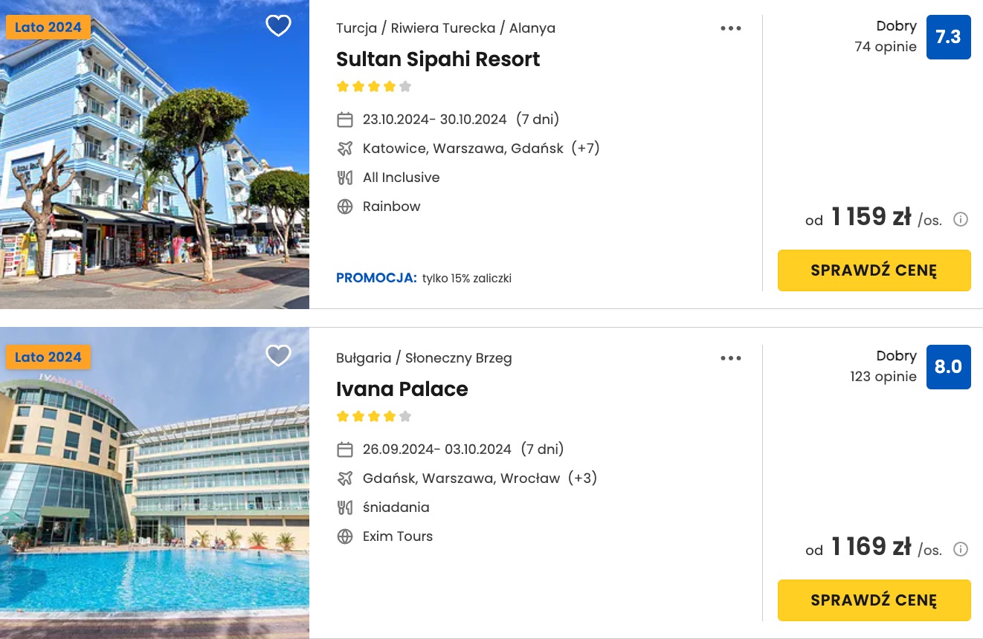983x639 pixels.
Task: Click Lato 2024 tag on Ivana Palace photo
Action: click(48, 357)
